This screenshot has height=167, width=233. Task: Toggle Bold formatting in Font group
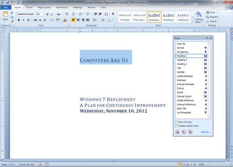coord(19,20)
